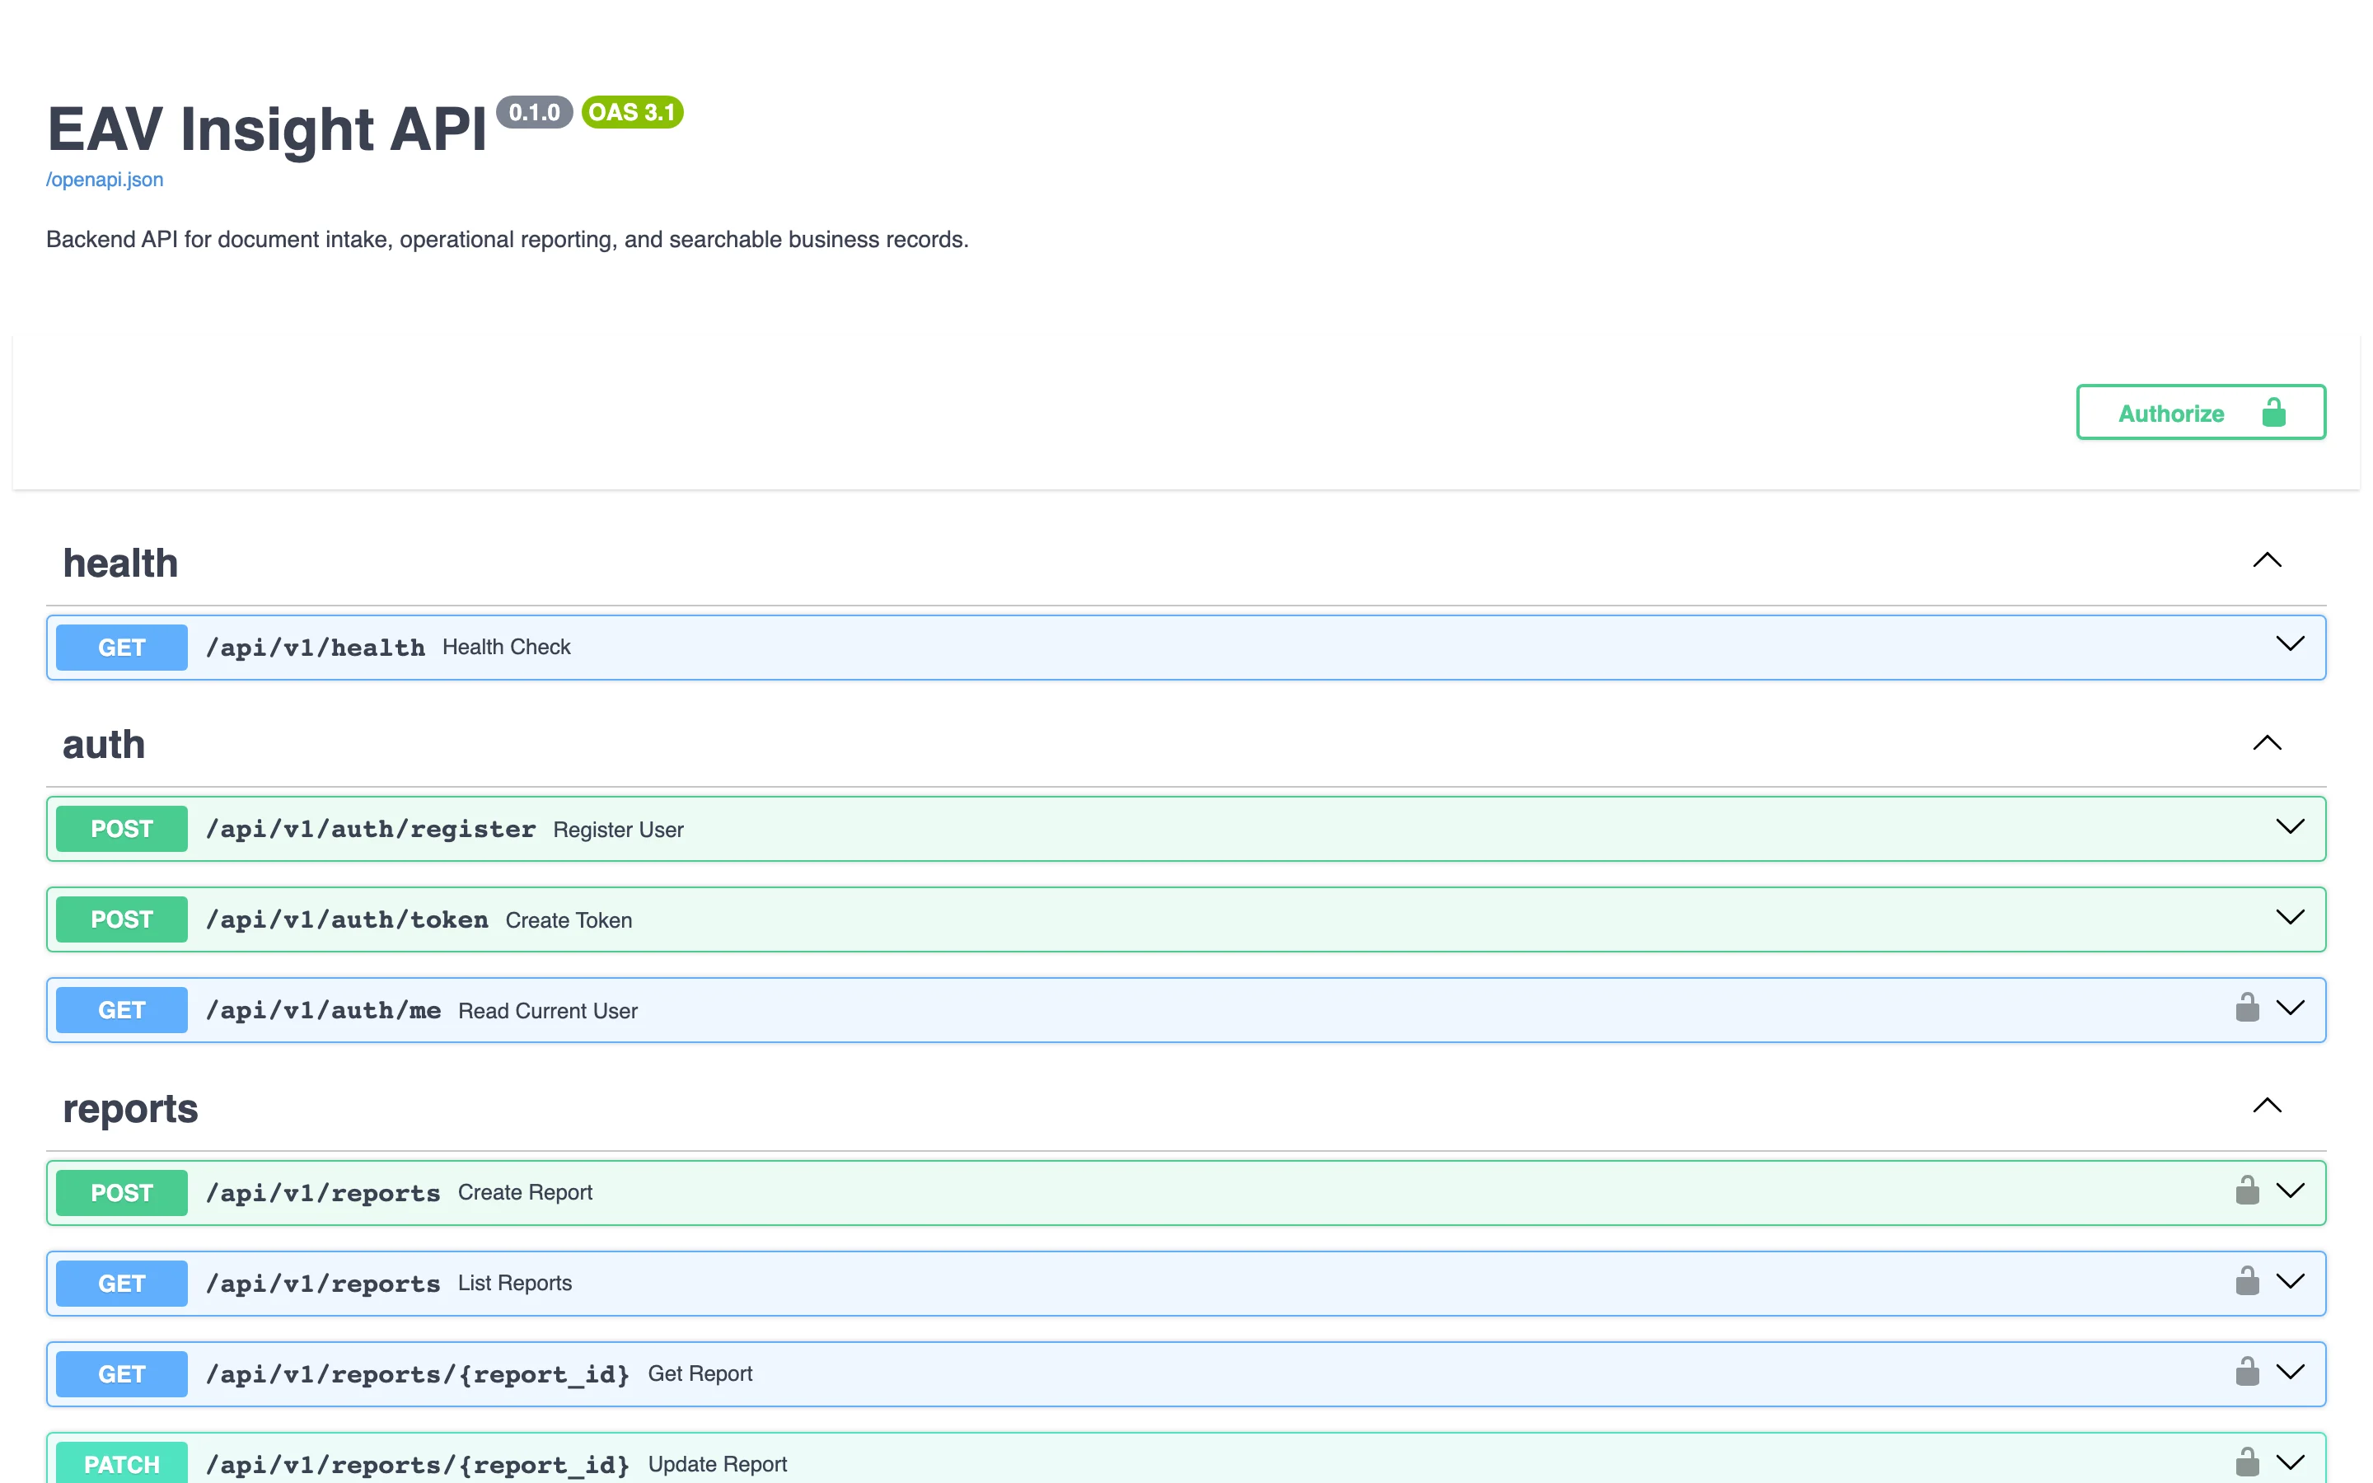Viewport: 2373px width, 1483px height.
Task: Expand the GET /api/v1/health chevron
Action: (2290, 643)
